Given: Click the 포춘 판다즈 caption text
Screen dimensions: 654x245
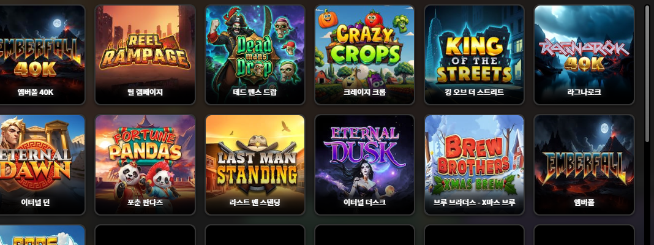Looking at the screenshot, I should point(145,202).
